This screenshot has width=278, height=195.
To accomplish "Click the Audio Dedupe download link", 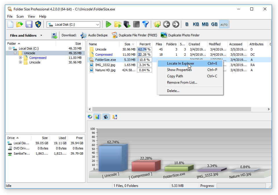I will (x=98, y=35).
